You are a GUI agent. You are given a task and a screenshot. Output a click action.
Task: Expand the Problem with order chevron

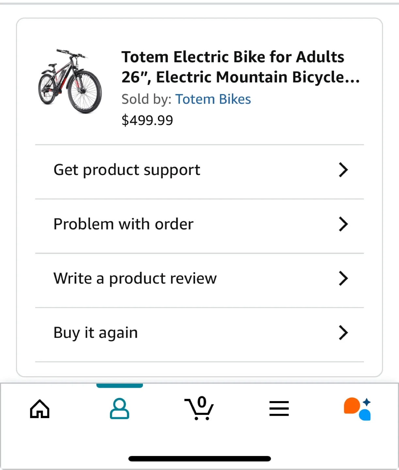[343, 224]
